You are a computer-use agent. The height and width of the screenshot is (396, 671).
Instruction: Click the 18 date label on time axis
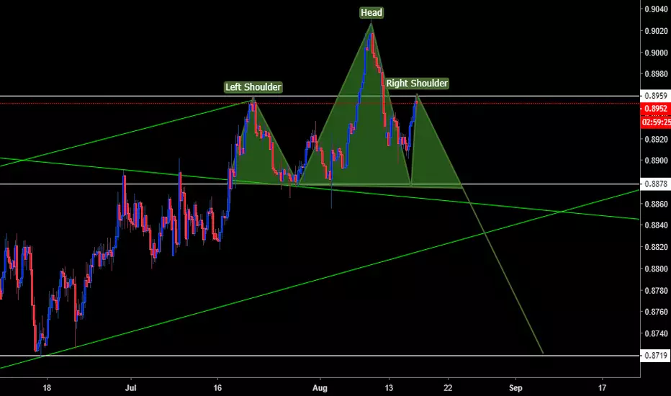pyautogui.click(x=47, y=388)
